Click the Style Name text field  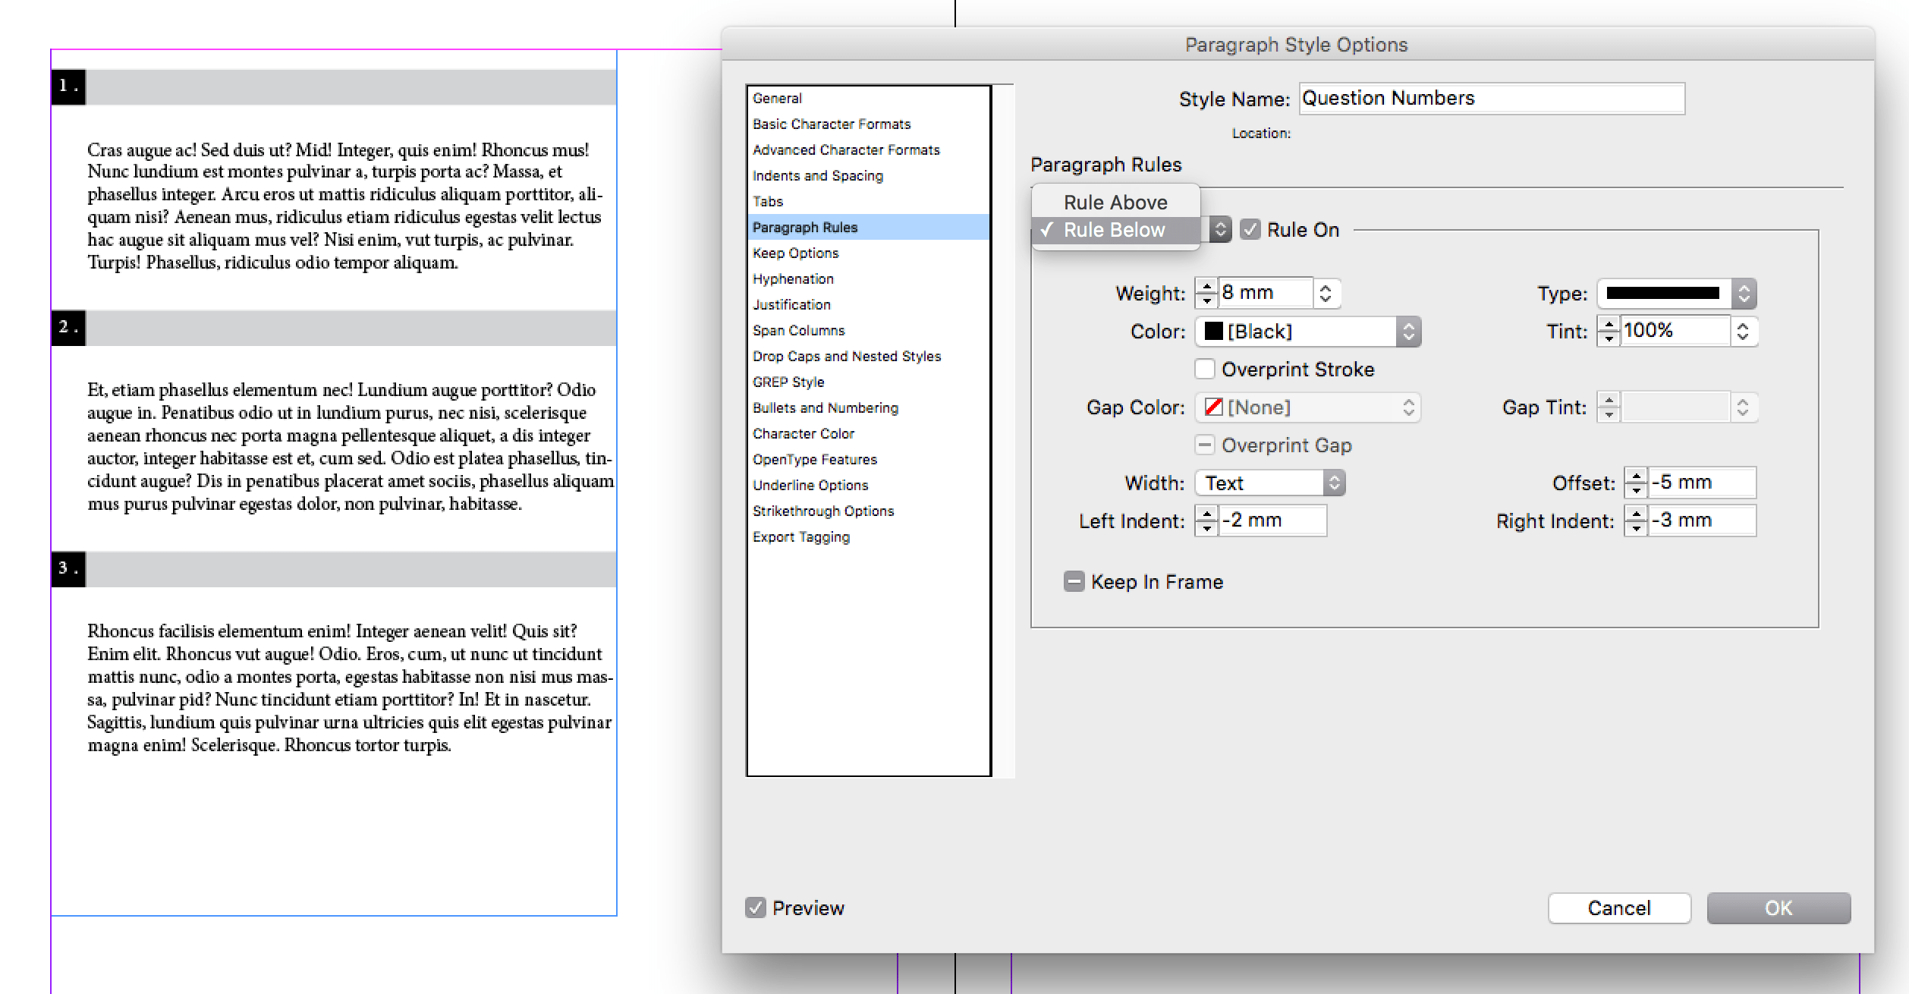1491,99
